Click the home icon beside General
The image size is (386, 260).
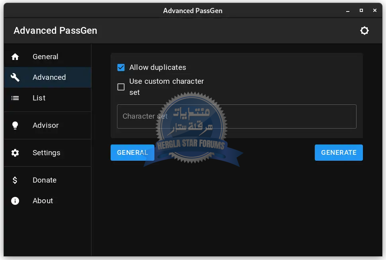15,57
